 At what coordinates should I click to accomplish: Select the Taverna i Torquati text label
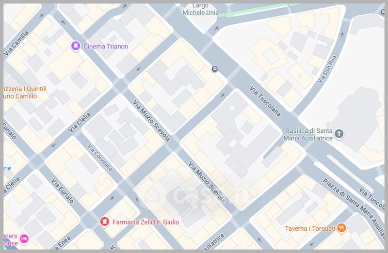(x=310, y=228)
